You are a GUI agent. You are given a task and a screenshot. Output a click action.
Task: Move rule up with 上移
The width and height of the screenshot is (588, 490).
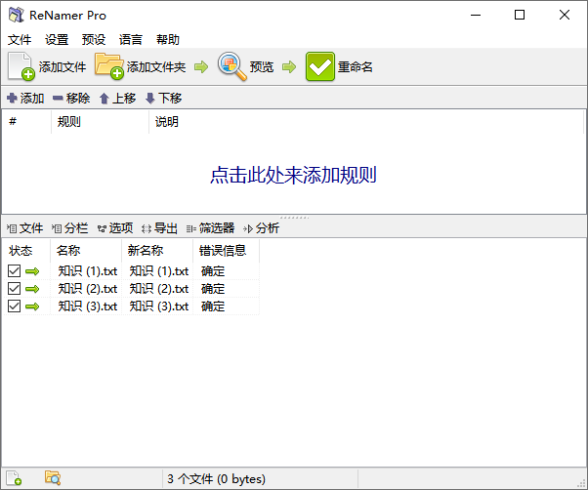(117, 99)
